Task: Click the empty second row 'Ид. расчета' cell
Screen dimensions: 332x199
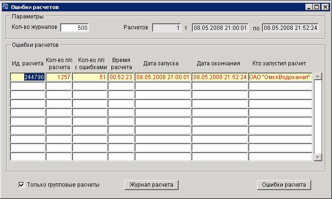Action: [x=28, y=86]
